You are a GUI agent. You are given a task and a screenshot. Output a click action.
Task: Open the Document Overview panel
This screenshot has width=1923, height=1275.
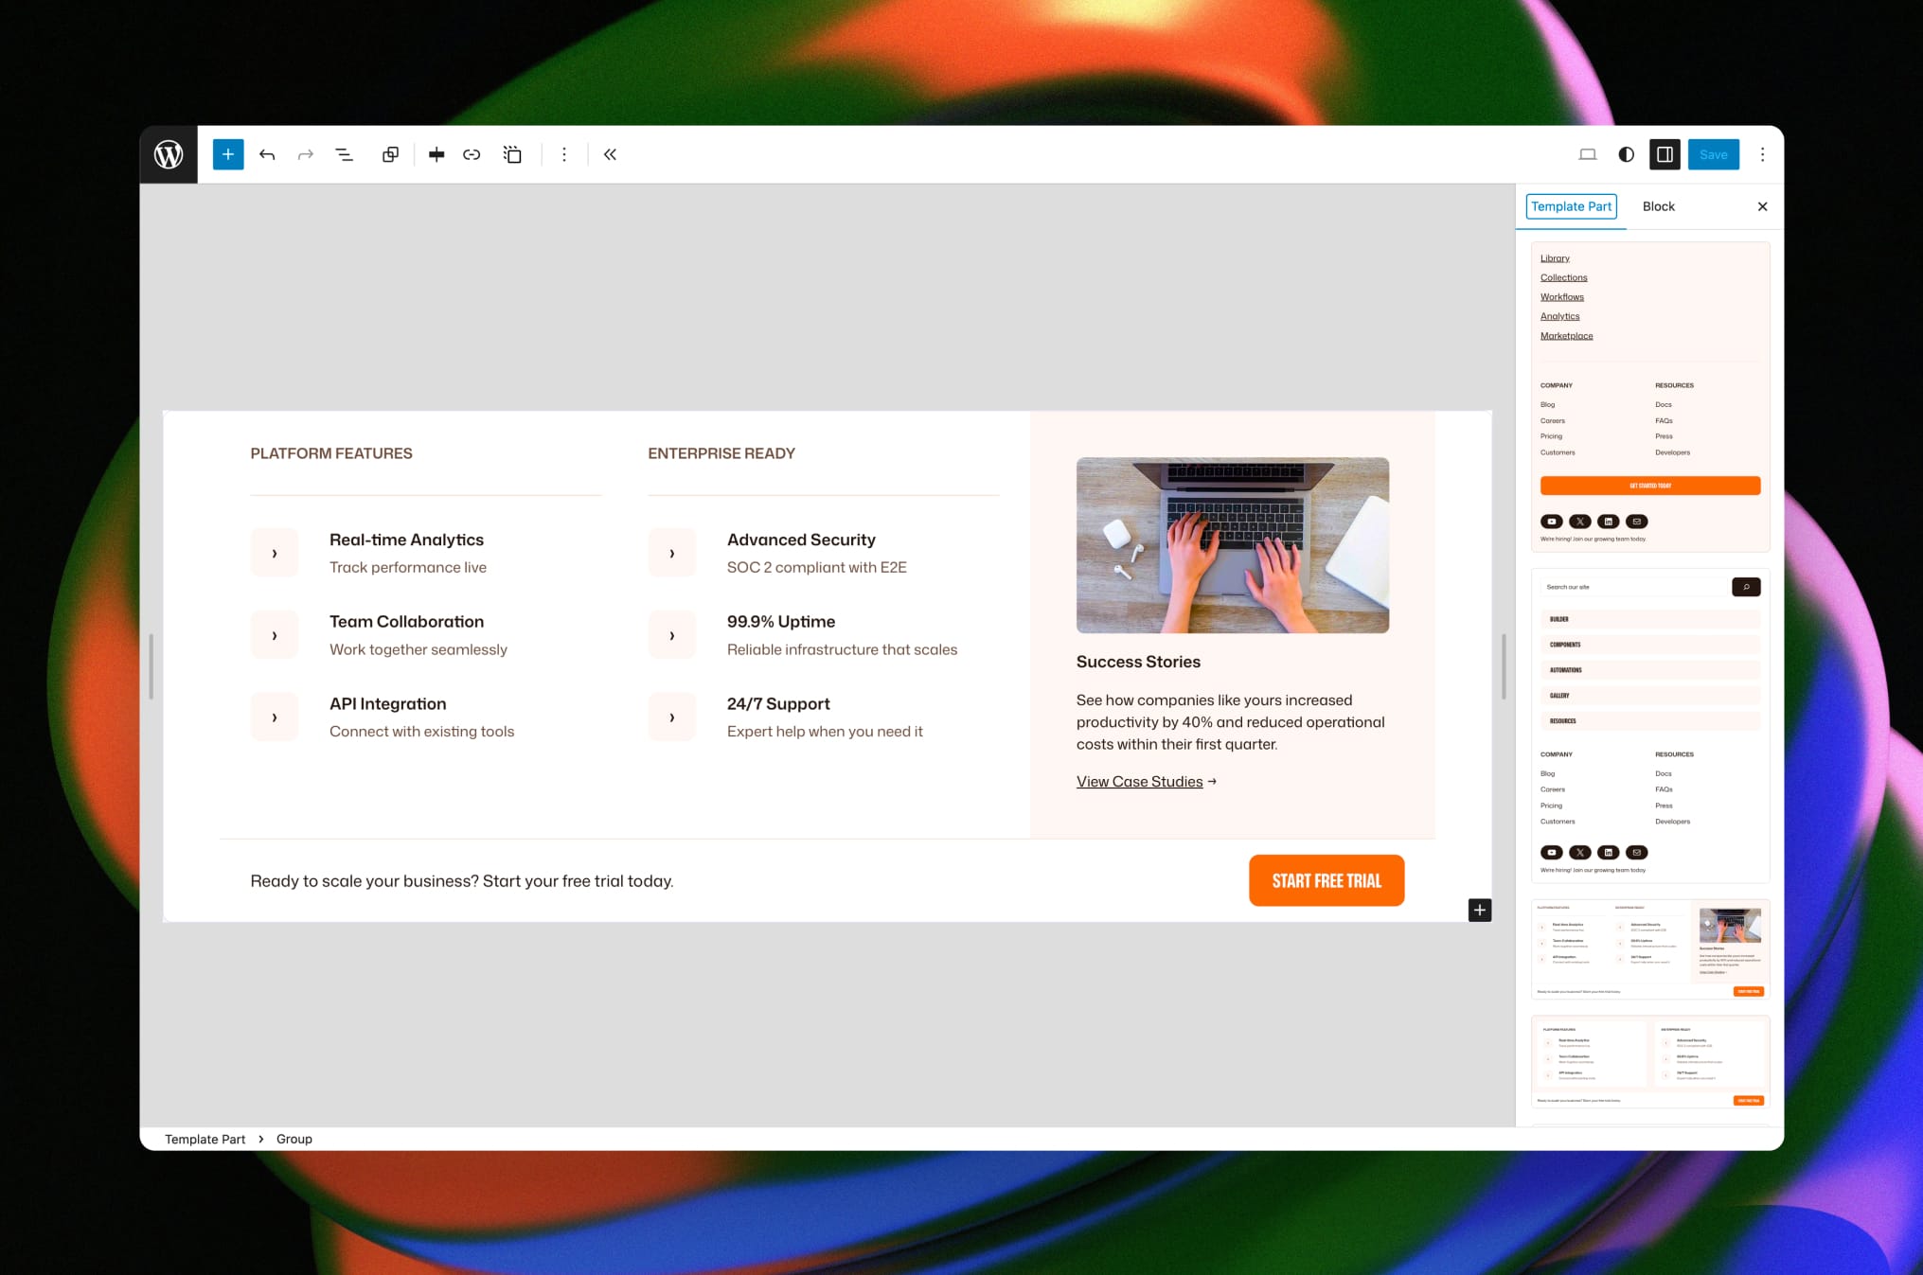[343, 154]
